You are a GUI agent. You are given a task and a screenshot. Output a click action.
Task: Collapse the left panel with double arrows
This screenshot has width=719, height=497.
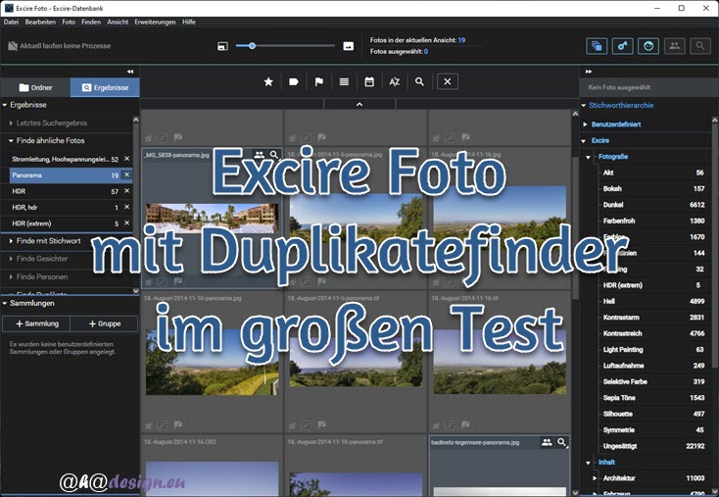click(130, 72)
